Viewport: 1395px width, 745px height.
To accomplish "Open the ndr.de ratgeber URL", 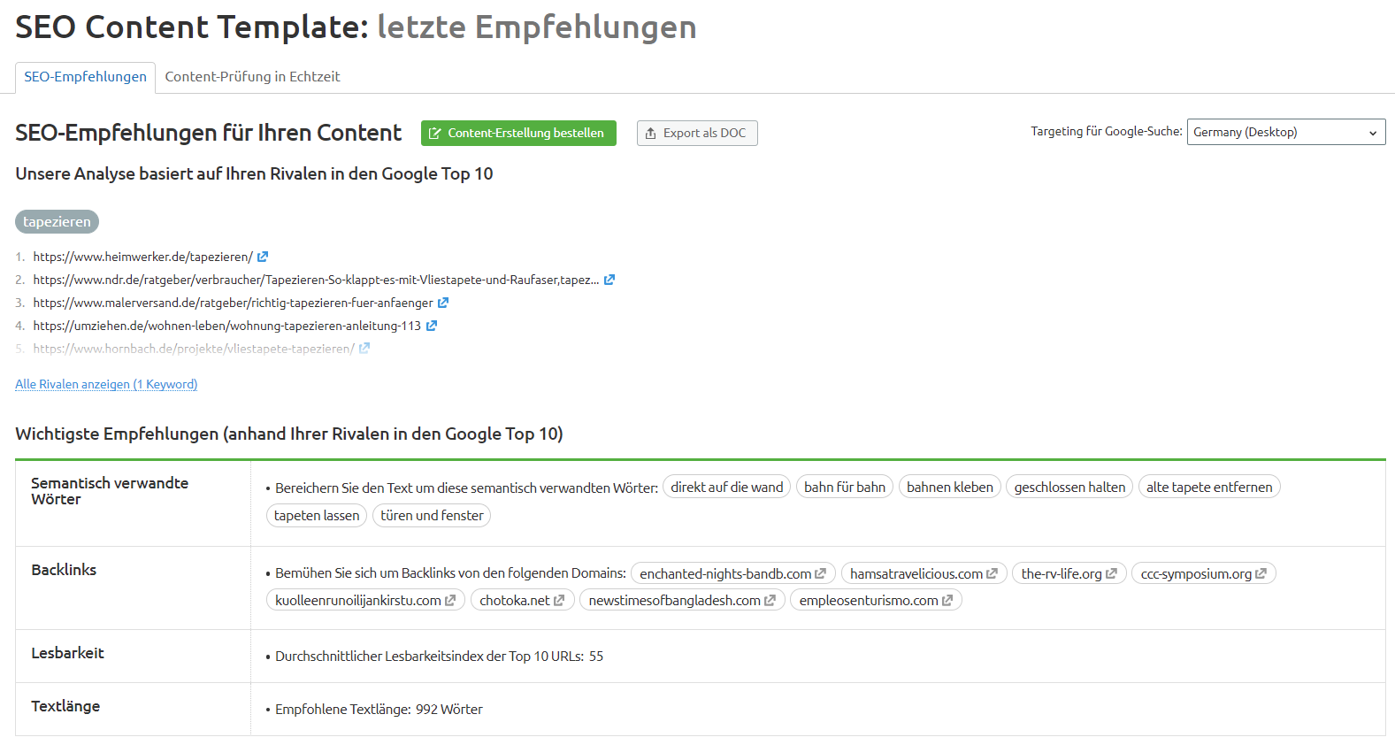I will click(x=316, y=280).
